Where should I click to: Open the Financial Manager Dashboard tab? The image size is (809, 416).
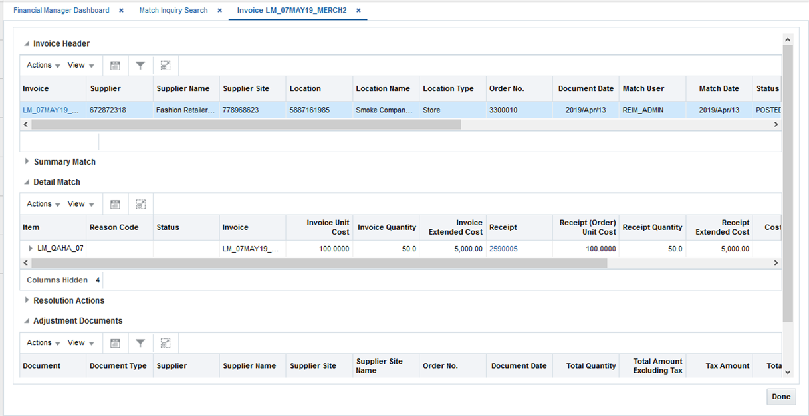(x=61, y=10)
